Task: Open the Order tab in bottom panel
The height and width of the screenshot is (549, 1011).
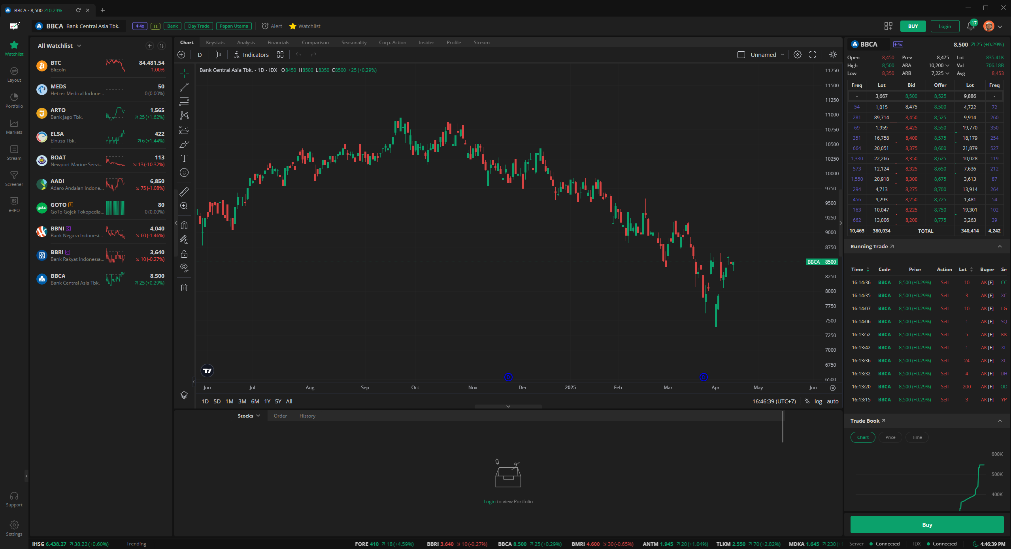Action: pos(280,416)
